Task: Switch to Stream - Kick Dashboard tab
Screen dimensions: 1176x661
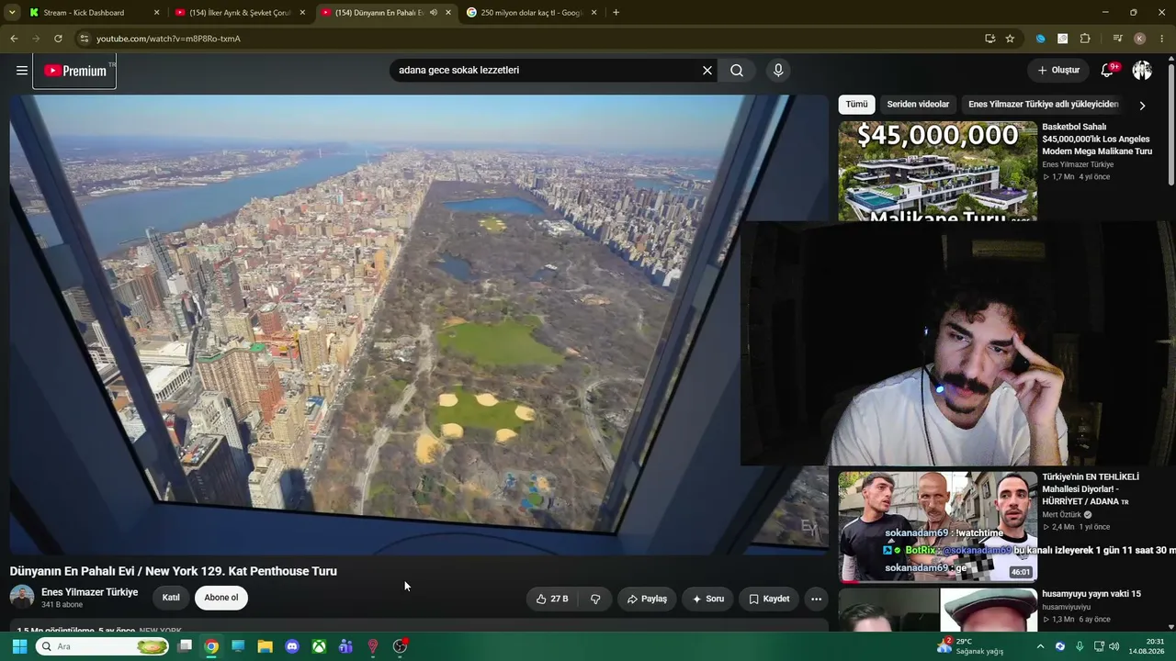Action: point(91,13)
